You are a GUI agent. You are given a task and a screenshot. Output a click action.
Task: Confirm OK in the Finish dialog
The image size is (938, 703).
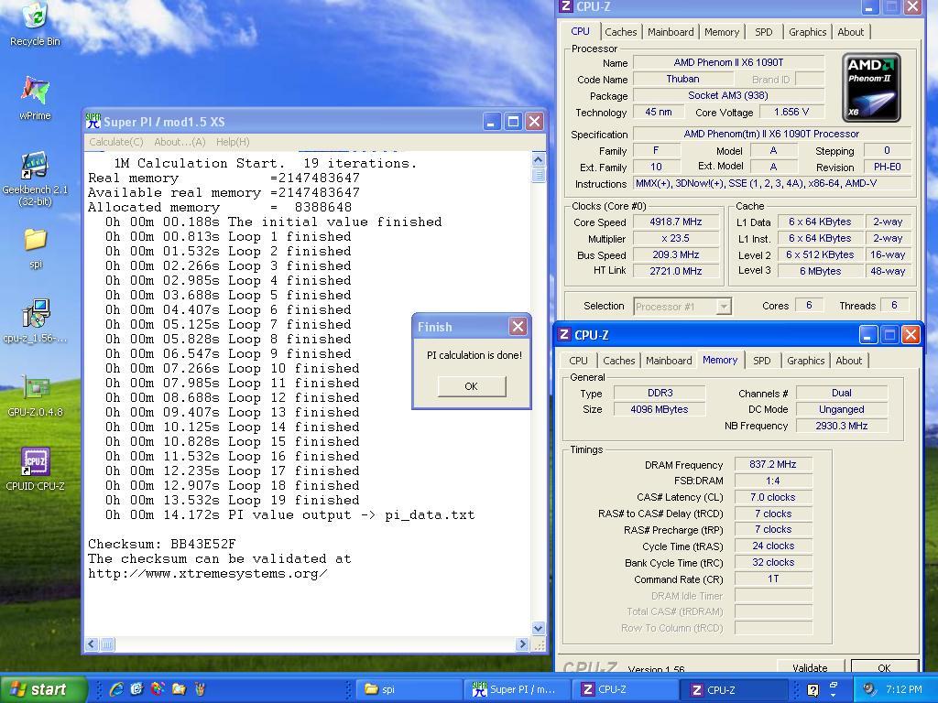(472, 386)
